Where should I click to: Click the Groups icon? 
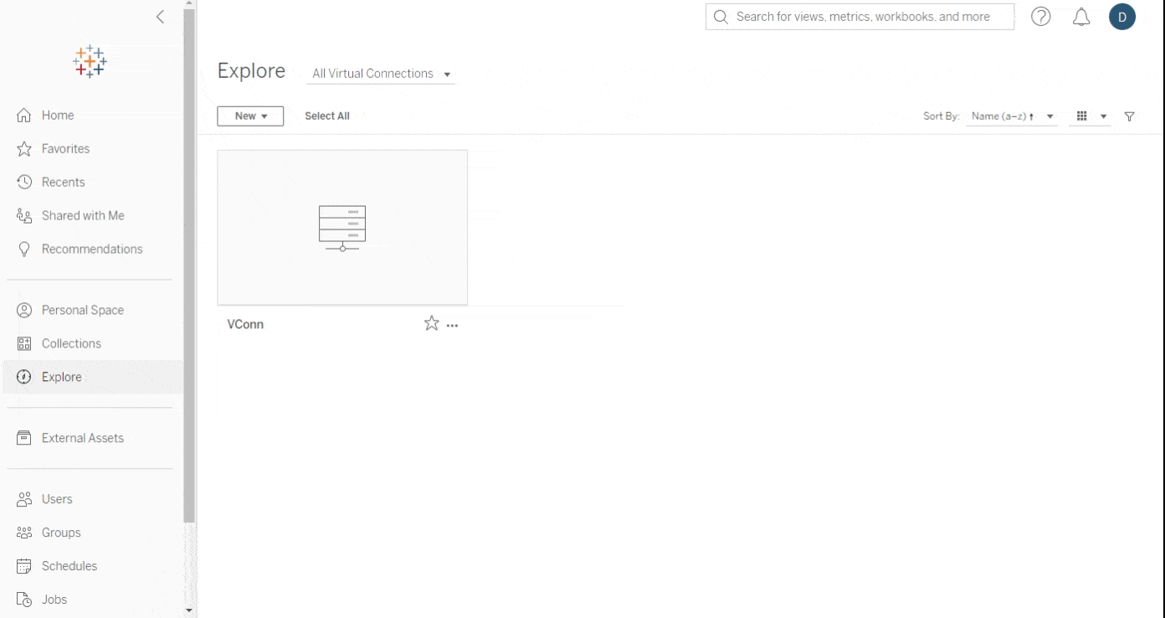(24, 533)
